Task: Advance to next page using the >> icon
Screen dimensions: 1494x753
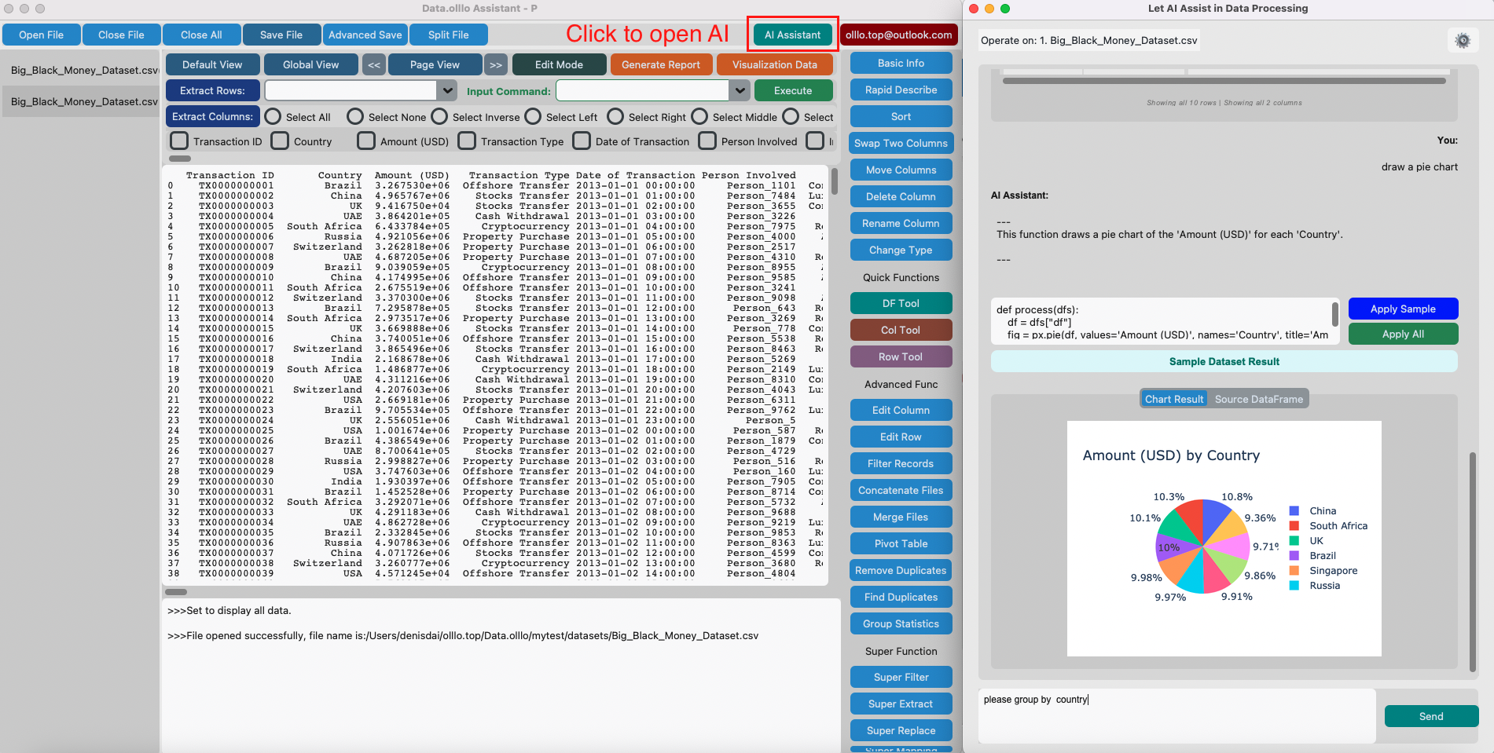Action: (496, 64)
